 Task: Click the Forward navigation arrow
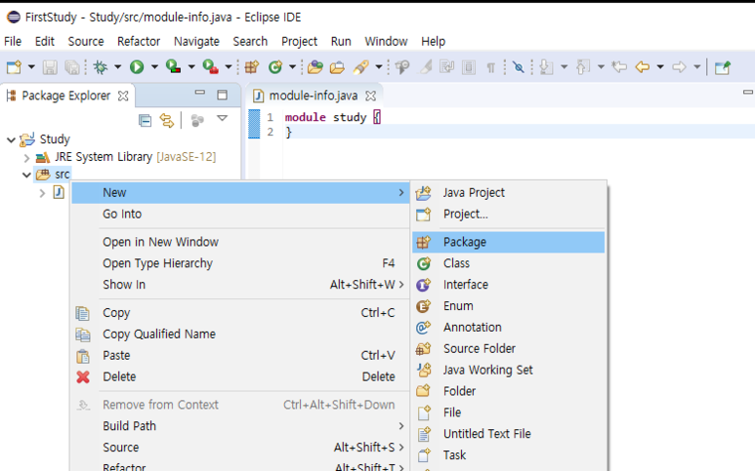pyautogui.click(x=680, y=67)
